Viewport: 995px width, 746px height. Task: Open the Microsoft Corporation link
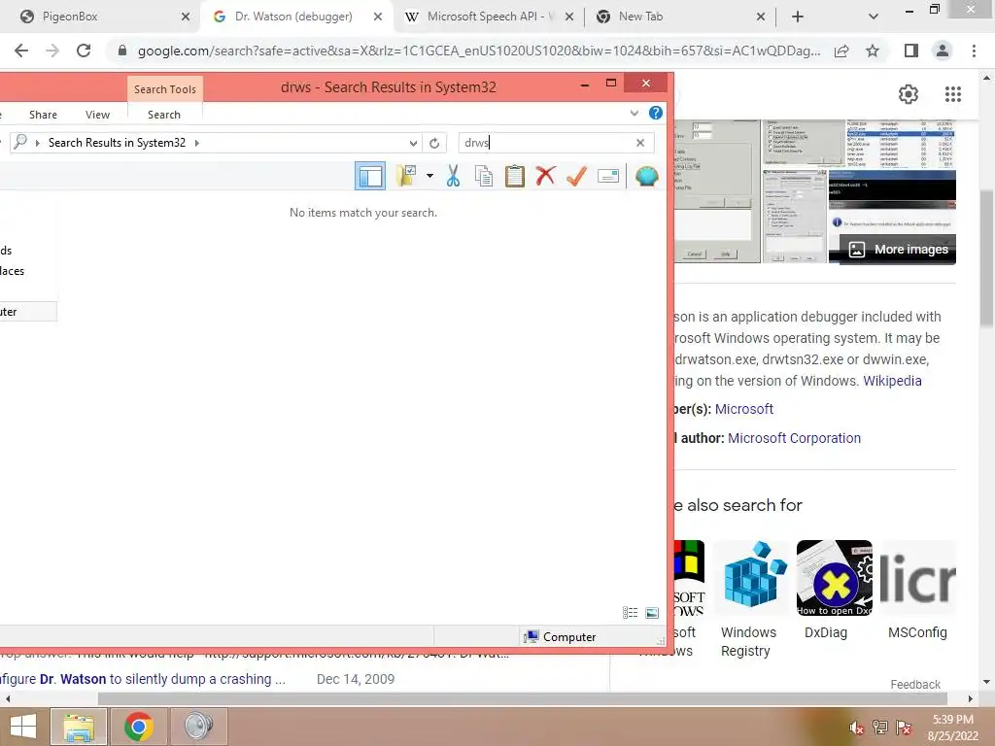[794, 438]
